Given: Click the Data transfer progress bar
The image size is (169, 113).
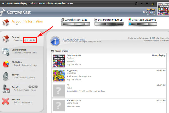Looking at the screenshot, I should click(109, 24).
